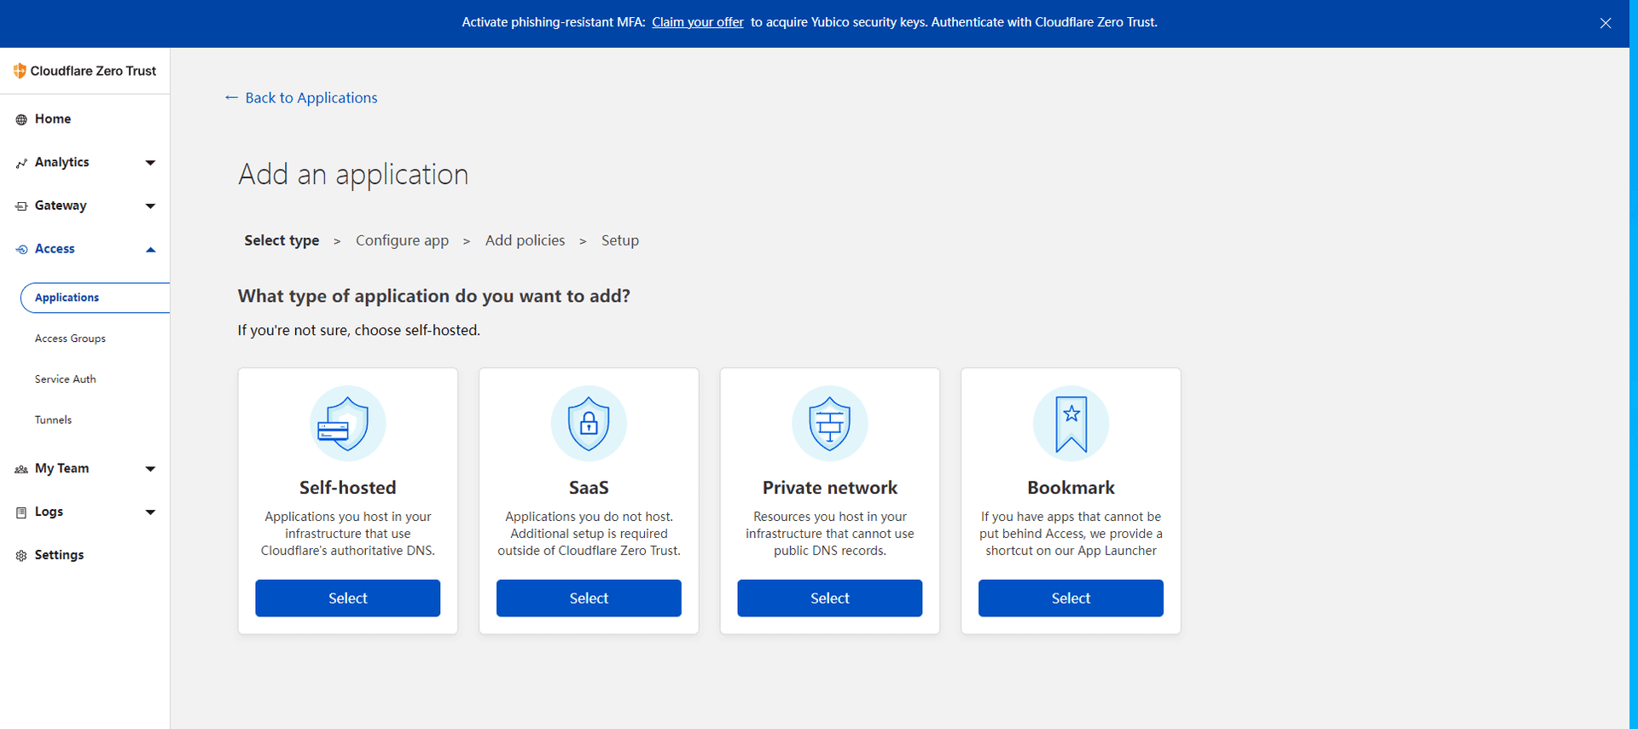The width and height of the screenshot is (1638, 729).
Task: Click the Logs document icon
Action: tap(21, 512)
